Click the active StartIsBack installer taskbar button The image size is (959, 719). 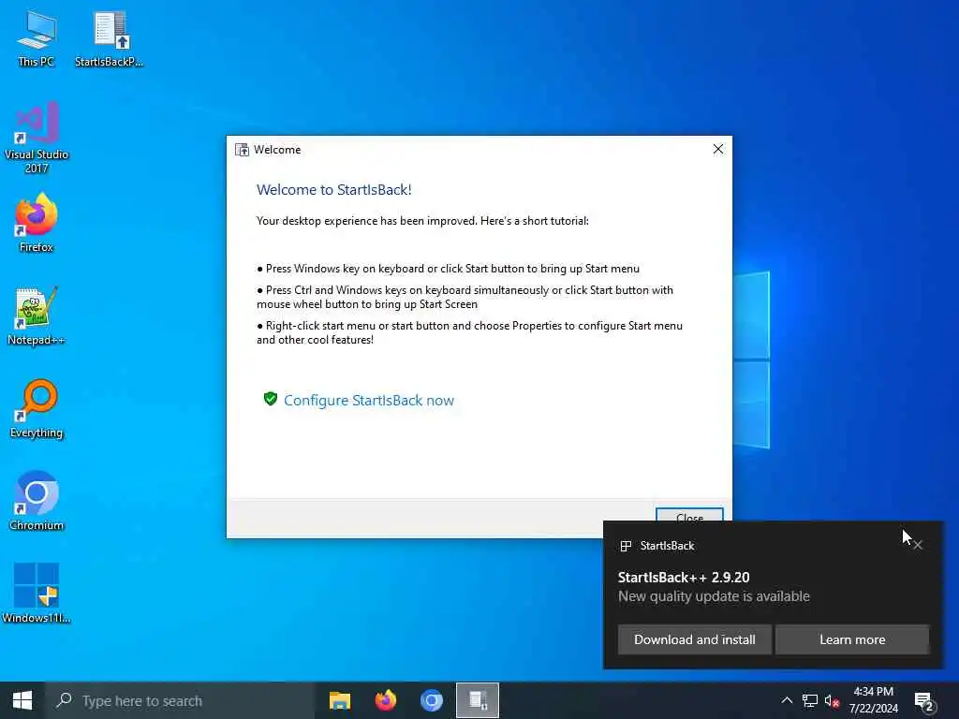tap(478, 700)
